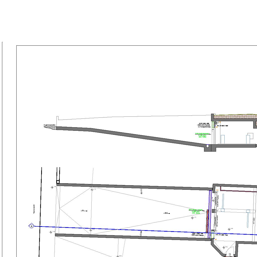257x257 pixels.
Task: Select the horizontal duct in the garage plan
Action: [233, 210]
